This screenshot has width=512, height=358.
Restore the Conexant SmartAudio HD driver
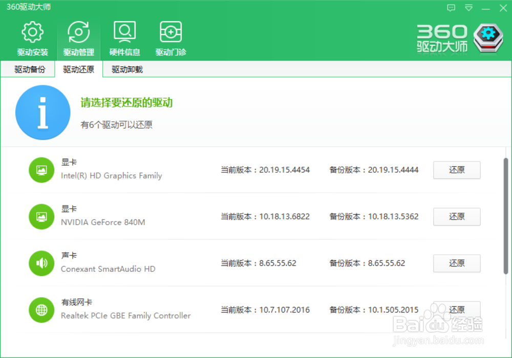click(456, 263)
